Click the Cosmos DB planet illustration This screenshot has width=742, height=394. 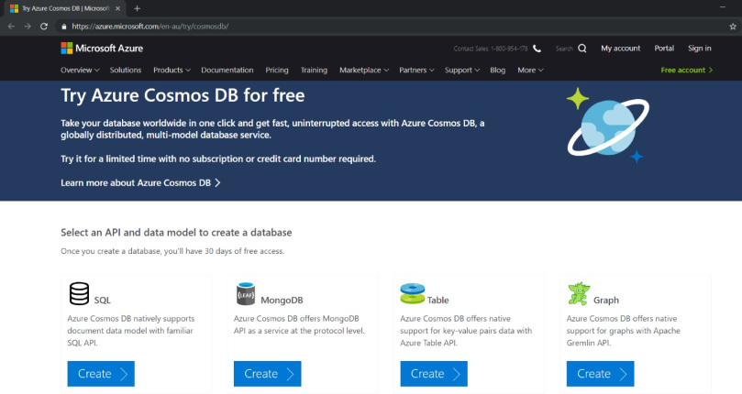(x=608, y=126)
